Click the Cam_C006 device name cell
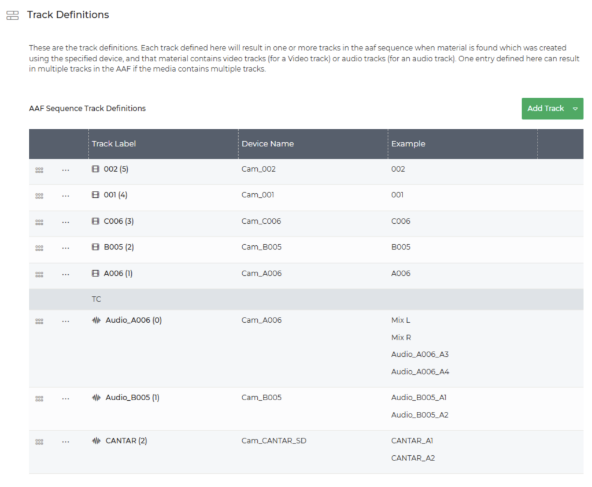 pyautogui.click(x=261, y=221)
